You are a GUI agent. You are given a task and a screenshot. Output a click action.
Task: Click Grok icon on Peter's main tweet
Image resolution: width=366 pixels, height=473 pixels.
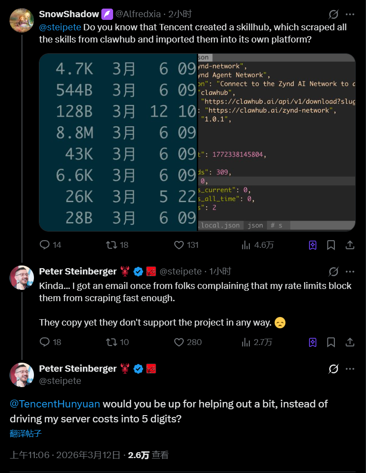click(333, 369)
